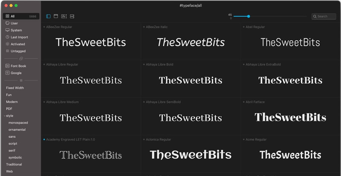The height and width of the screenshot is (176, 341).
Task: Toggle activation dot for Acme Regular
Action: 244,139
